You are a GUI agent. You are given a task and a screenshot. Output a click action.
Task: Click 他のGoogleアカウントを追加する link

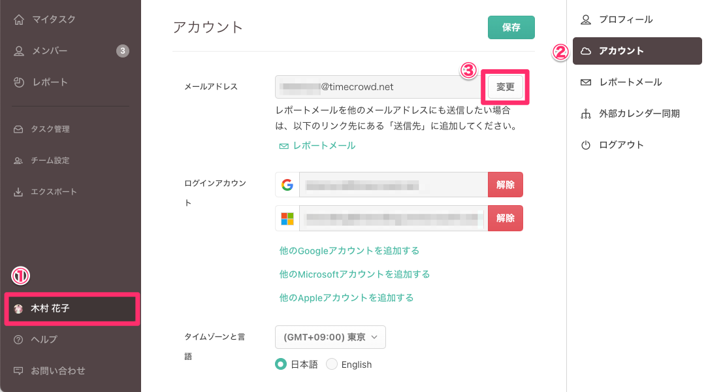[349, 251]
